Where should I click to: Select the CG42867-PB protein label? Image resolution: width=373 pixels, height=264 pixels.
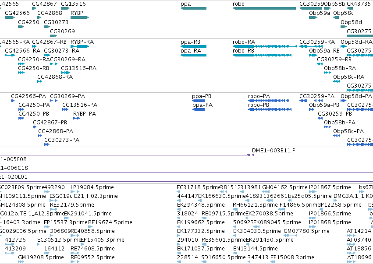coord(50,123)
